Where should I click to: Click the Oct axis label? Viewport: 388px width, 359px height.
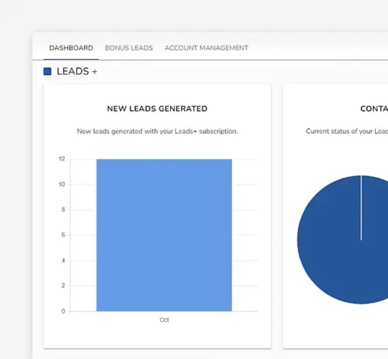(x=164, y=320)
